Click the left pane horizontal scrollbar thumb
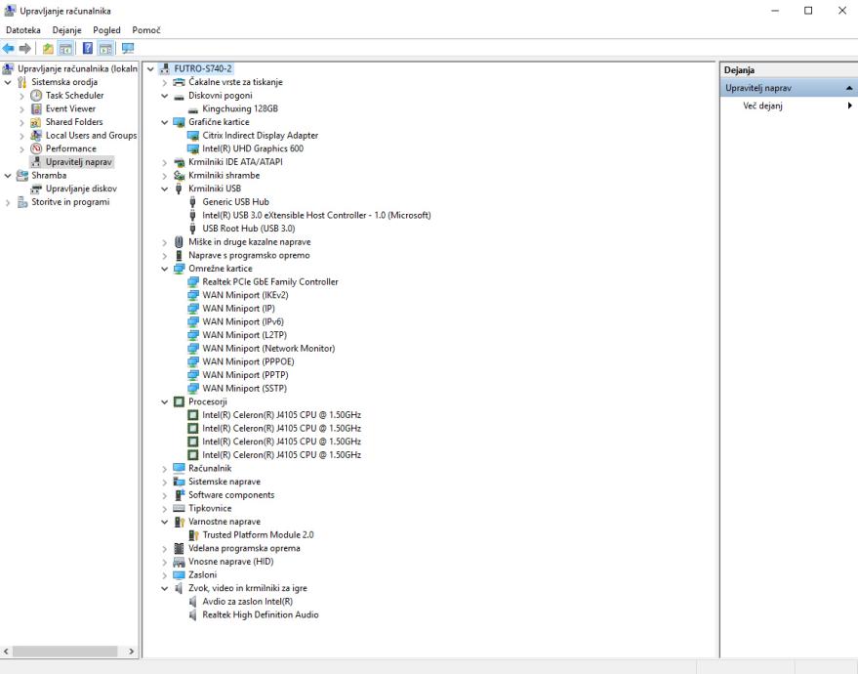This screenshot has width=858, height=674. pos(65,652)
